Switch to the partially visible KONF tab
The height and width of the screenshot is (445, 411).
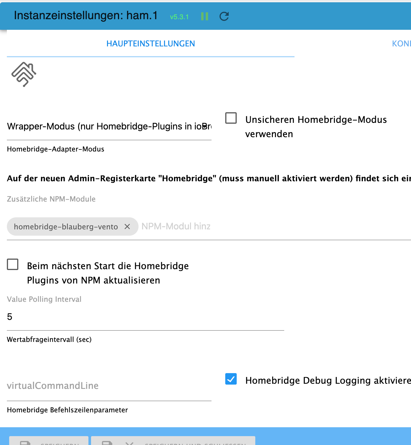coord(401,44)
